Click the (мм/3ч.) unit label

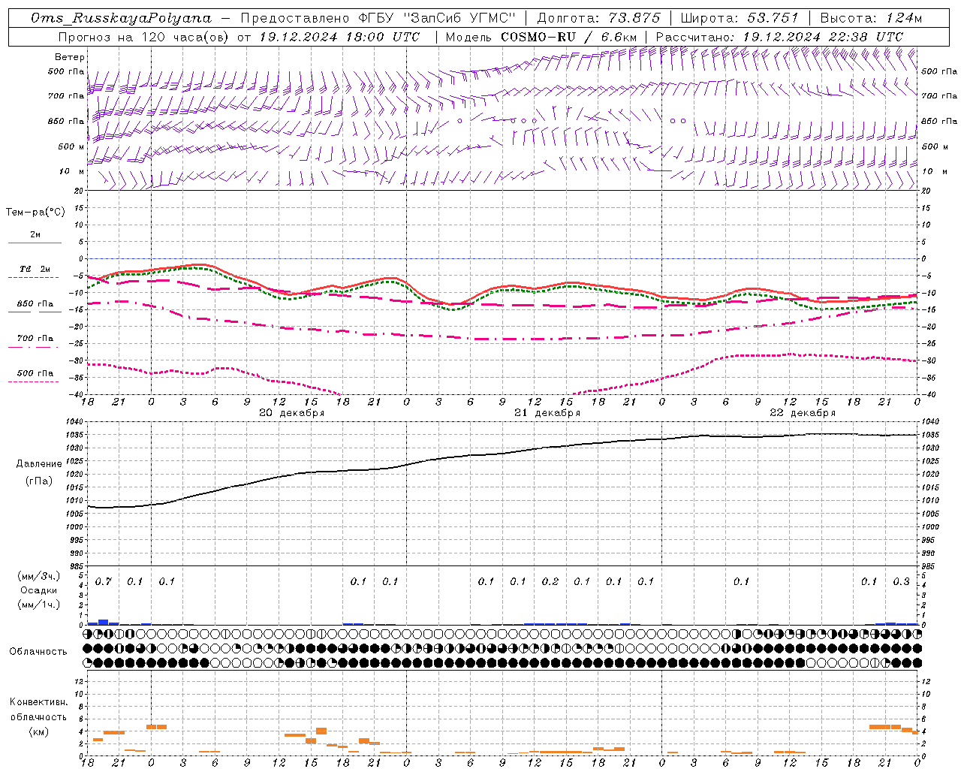tap(39, 576)
